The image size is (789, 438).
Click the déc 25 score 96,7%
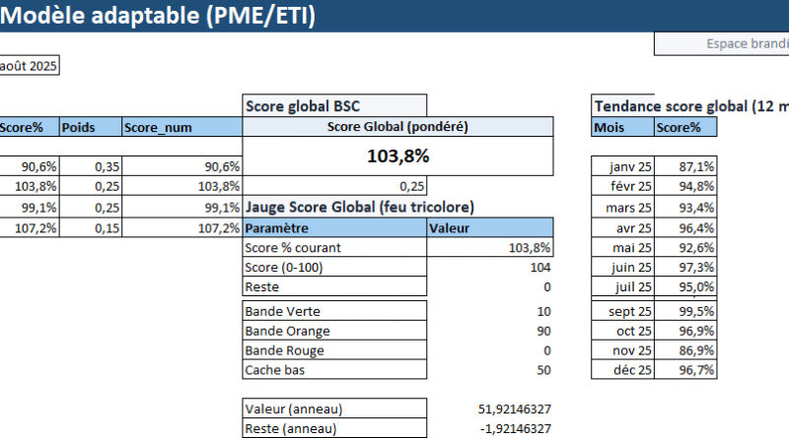click(x=685, y=370)
